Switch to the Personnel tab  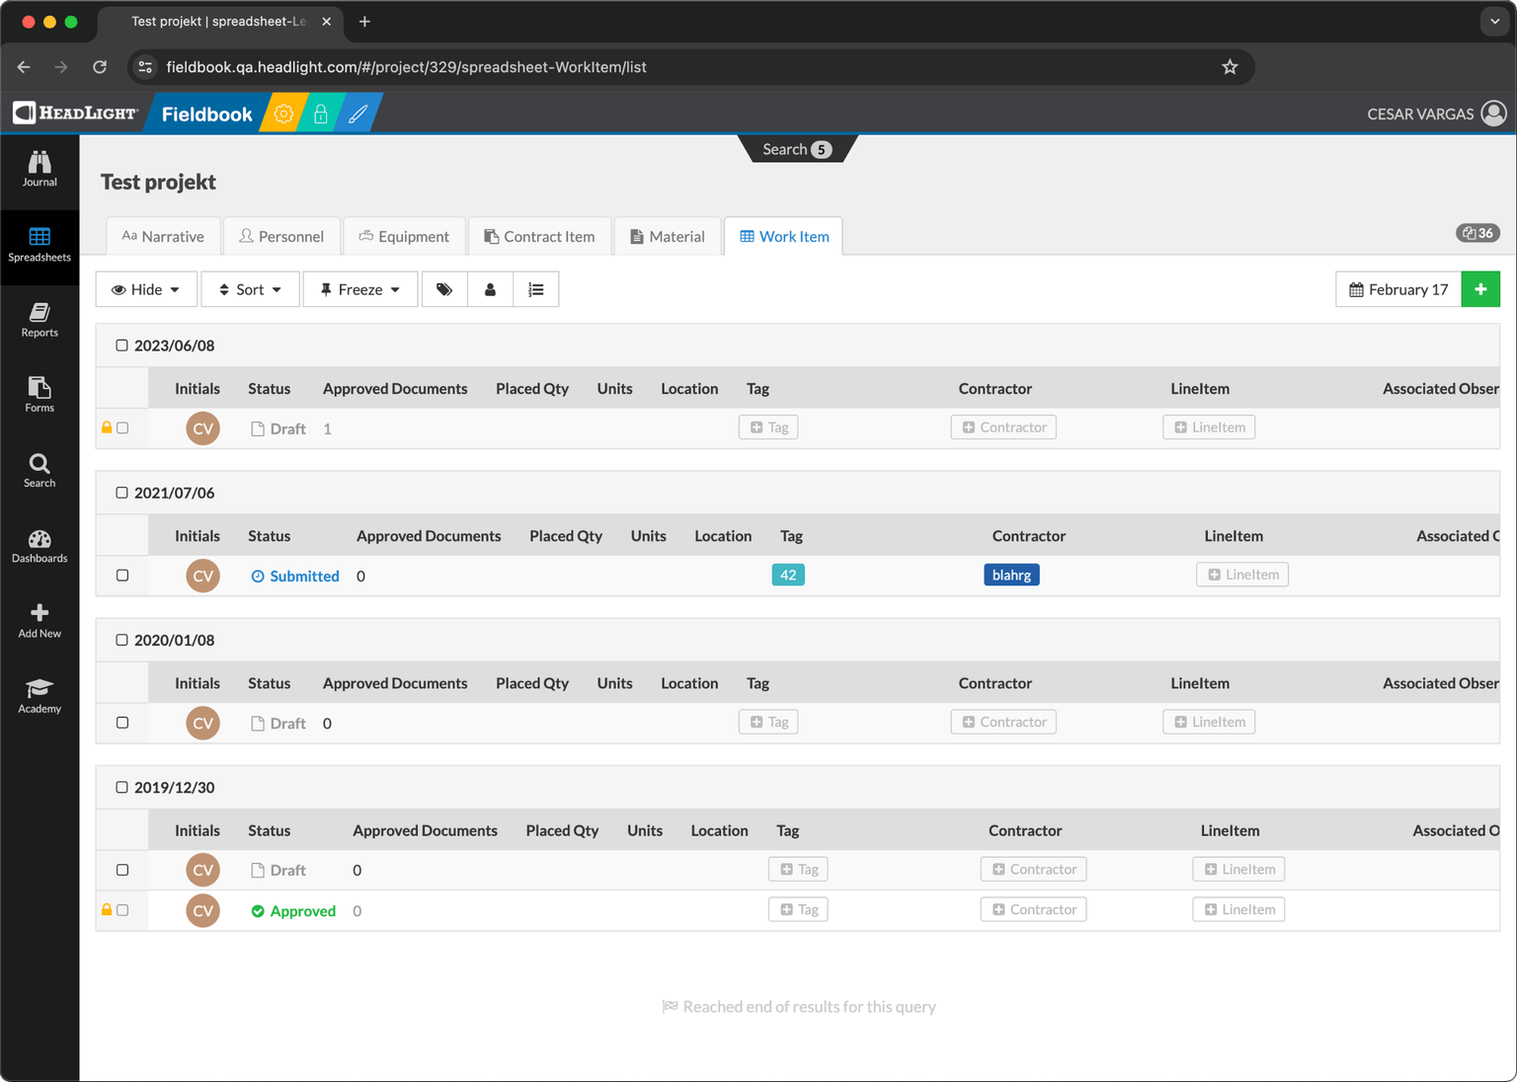[x=281, y=237]
